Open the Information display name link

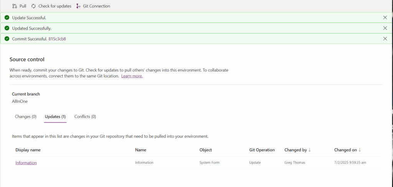click(26, 163)
